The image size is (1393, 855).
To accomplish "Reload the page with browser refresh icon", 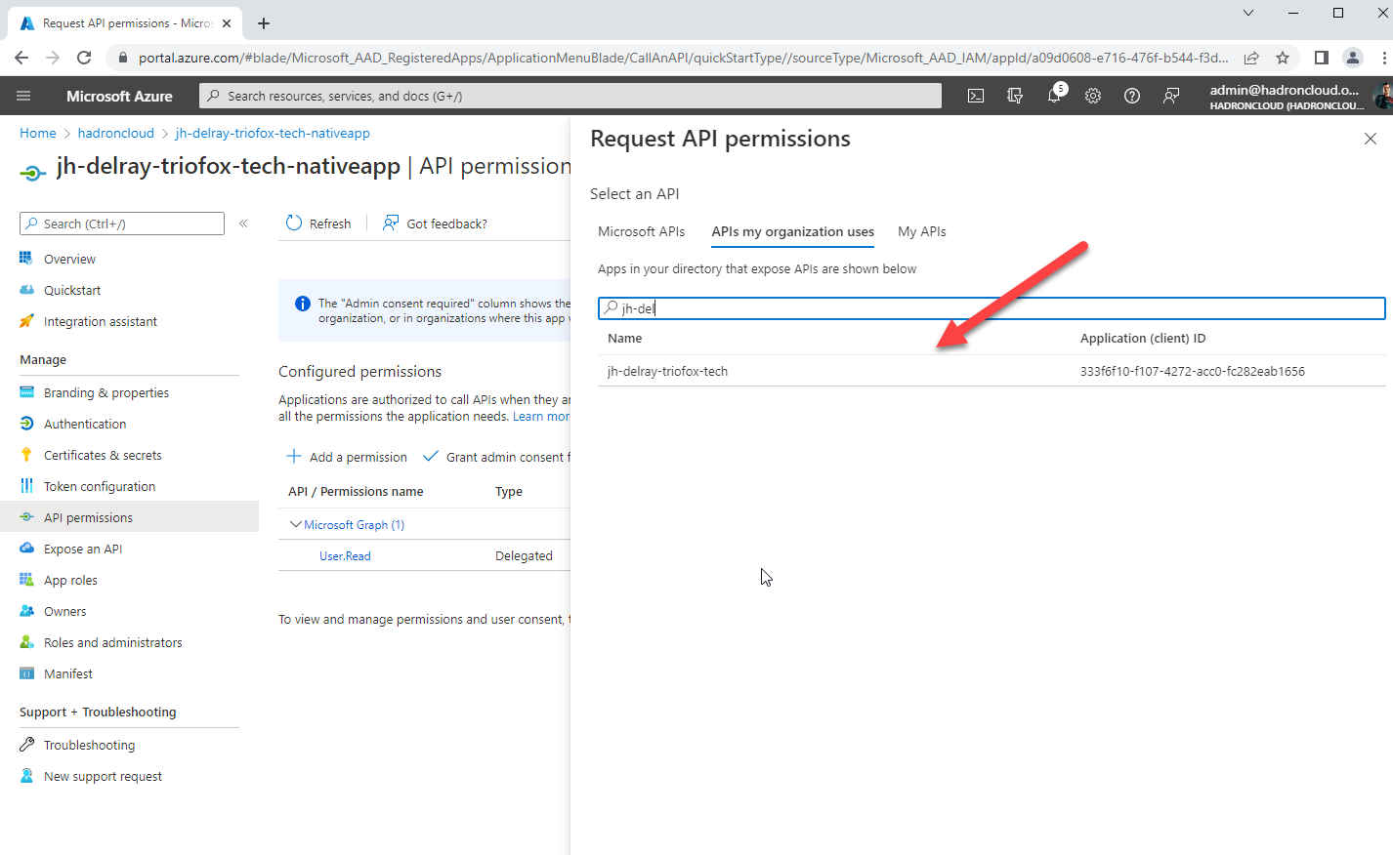I will (84, 58).
